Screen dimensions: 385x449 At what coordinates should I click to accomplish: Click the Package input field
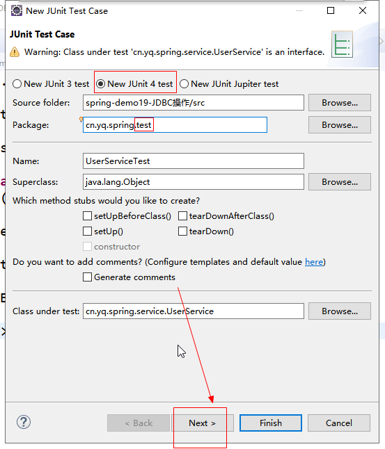pos(175,125)
